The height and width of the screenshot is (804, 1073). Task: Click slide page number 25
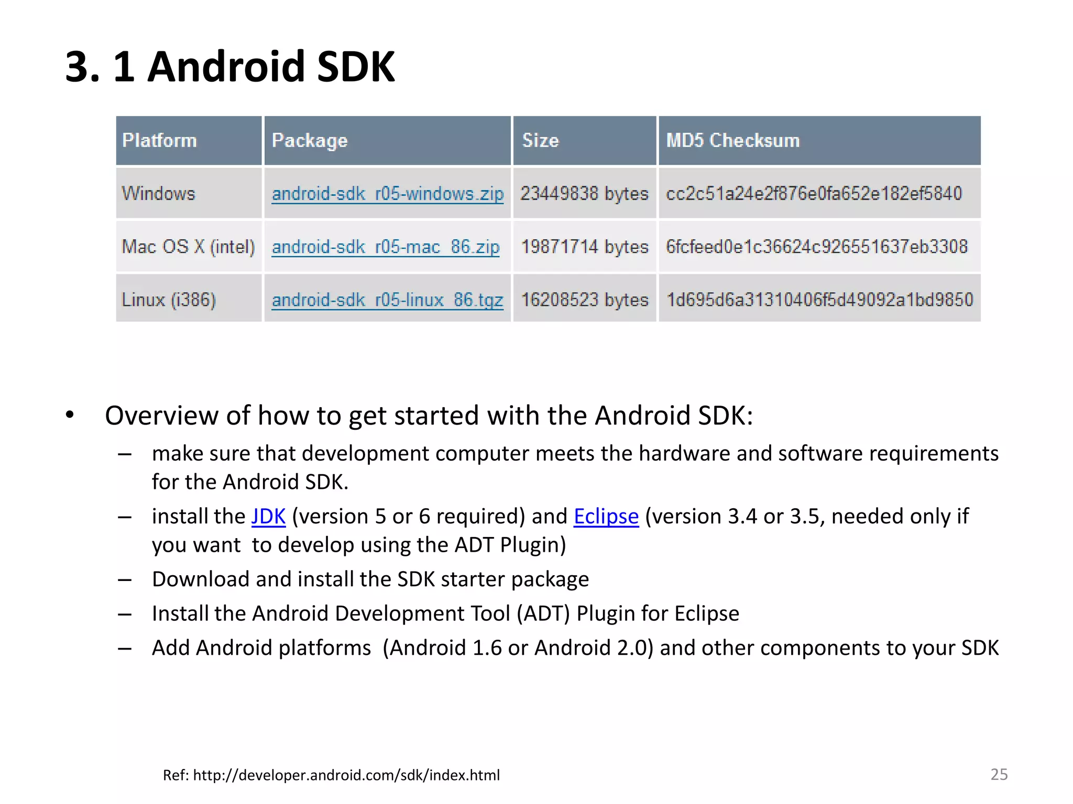tap(999, 774)
